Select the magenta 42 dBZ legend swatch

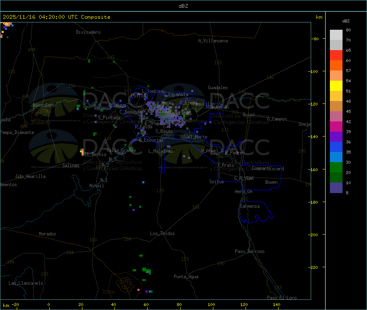tap(336, 126)
